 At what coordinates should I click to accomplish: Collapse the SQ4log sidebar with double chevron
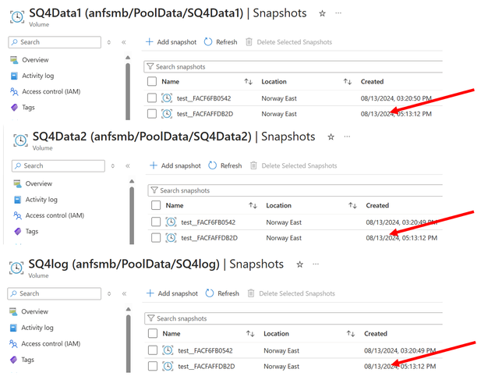[x=125, y=294]
